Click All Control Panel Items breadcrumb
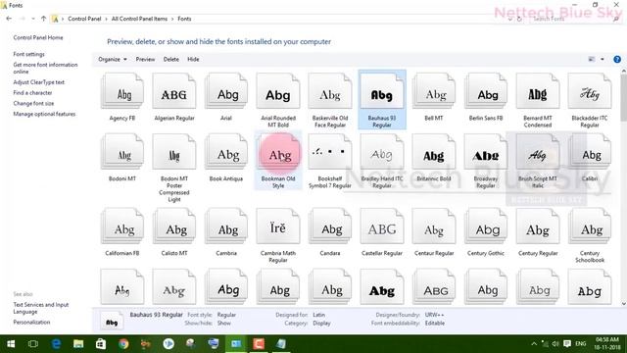627x353 pixels. pos(139,19)
